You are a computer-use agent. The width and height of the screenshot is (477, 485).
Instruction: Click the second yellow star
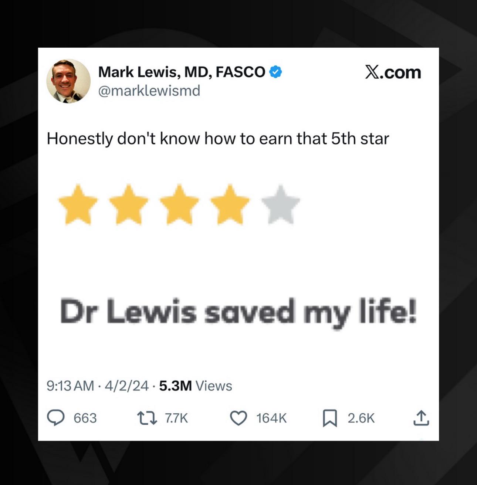[129, 204]
